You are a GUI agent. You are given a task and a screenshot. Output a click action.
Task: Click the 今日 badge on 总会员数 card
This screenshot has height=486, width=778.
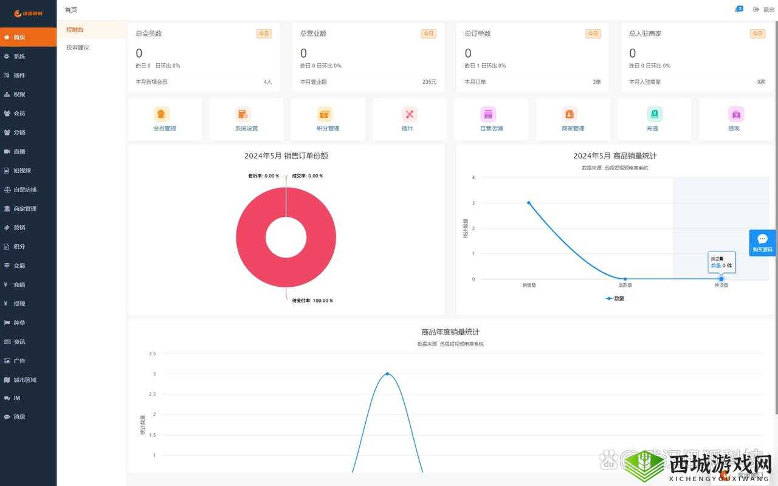[x=264, y=33]
